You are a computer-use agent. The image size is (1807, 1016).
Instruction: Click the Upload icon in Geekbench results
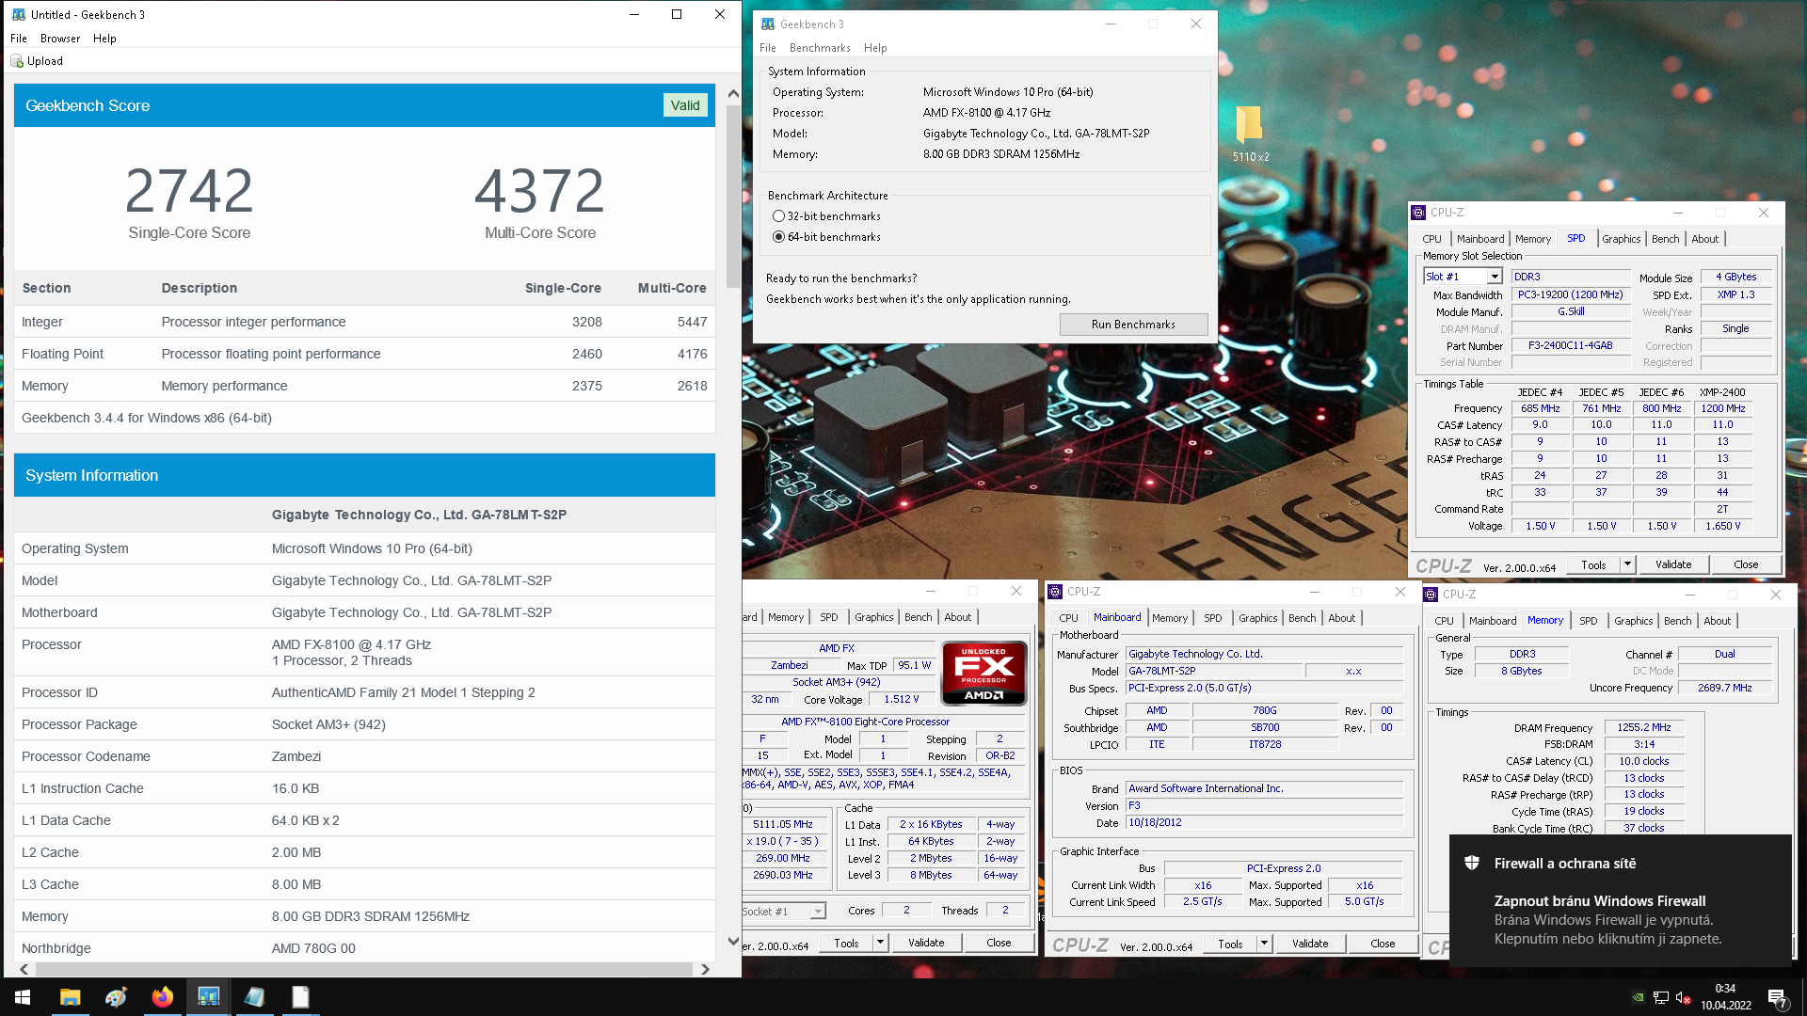tap(17, 61)
